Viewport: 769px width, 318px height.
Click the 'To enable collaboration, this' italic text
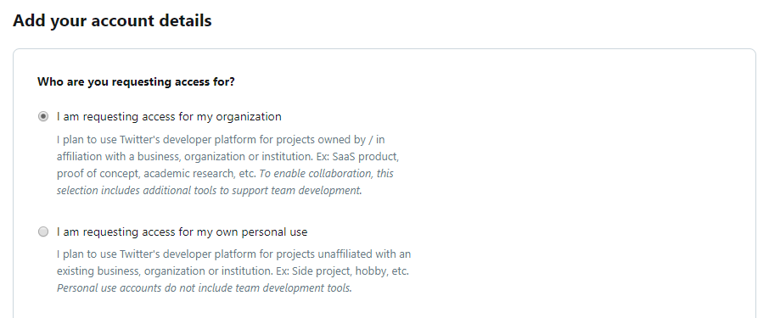(x=327, y=174)
